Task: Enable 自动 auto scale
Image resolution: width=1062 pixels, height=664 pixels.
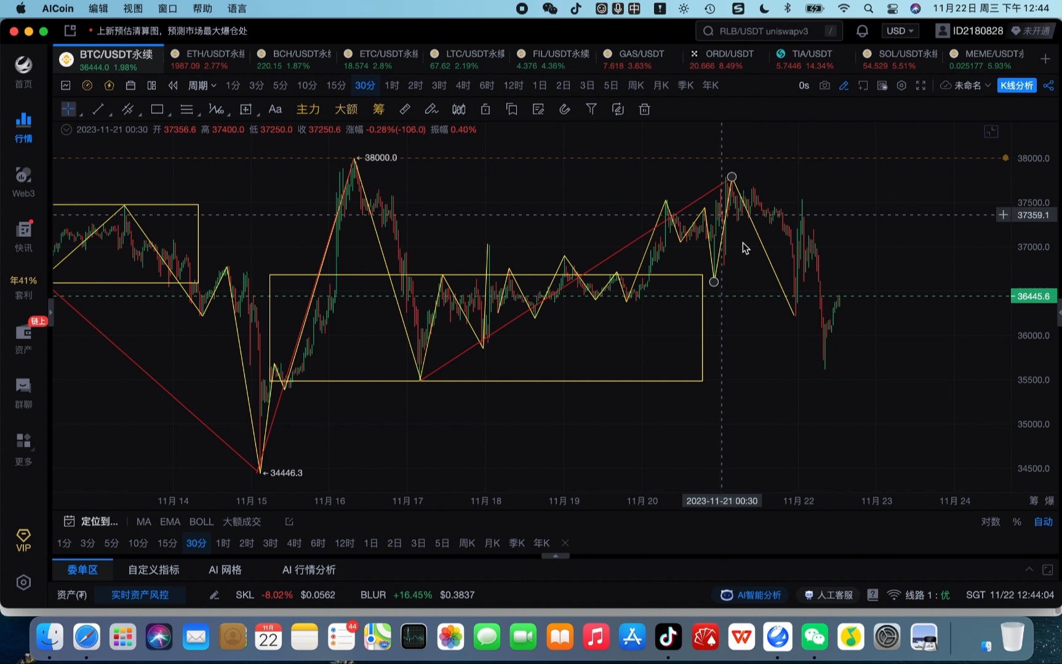Action: pyautogui.click(x=1043, y=521)
